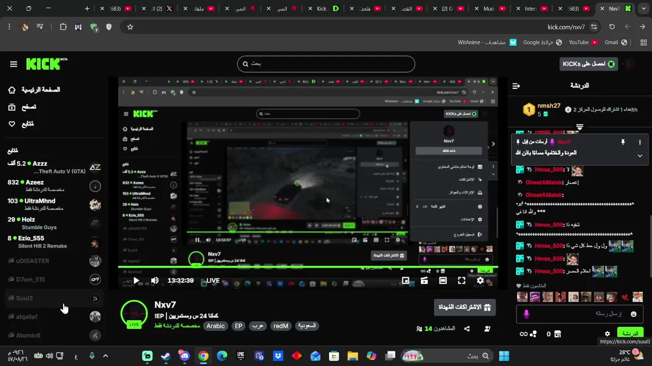The height and width of the screenshot is (366, 652).
Task: Open Azeez channel in sidebar
Action: (53, 186)
